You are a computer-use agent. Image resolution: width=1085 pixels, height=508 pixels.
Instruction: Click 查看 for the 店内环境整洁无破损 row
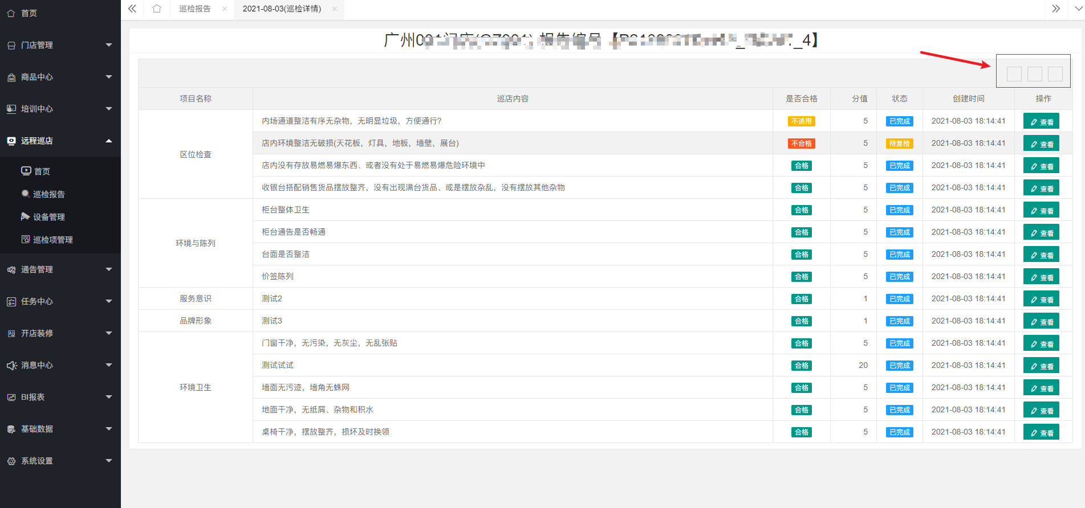pyautogui.click(x=1041, y=144)
